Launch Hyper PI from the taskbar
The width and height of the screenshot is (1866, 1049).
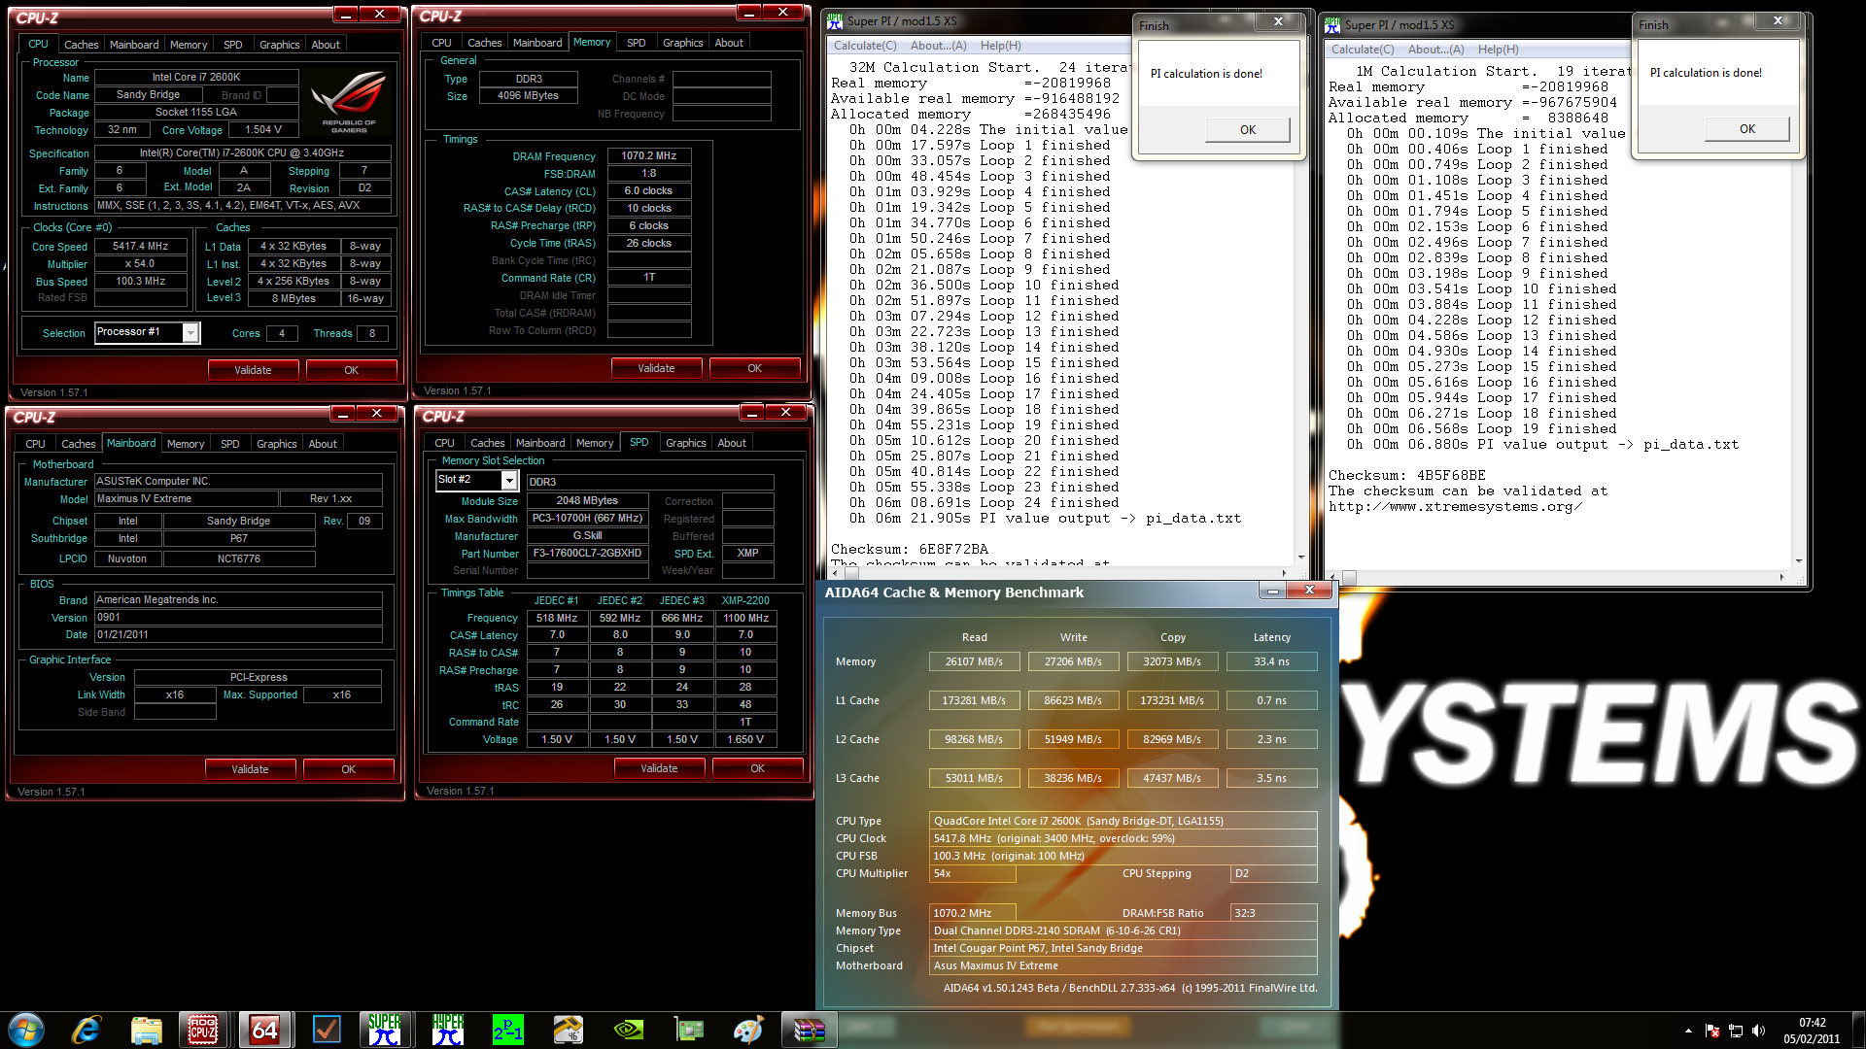point(448,1030)
